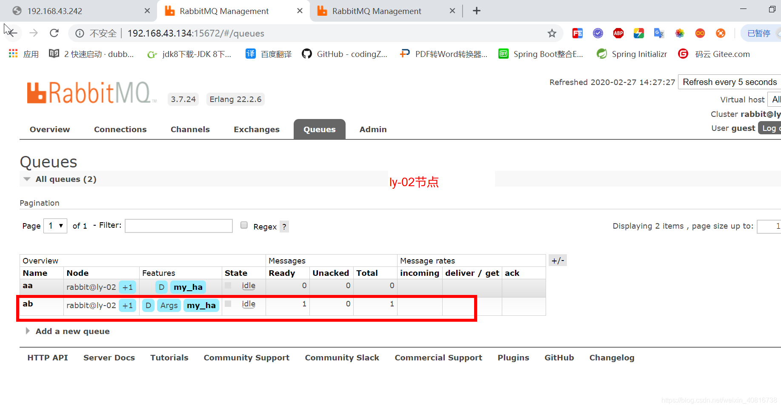781x408 pixels.
Task: Open the Exchanges tab
Action: pyautogui.click(x=257, y=129)
